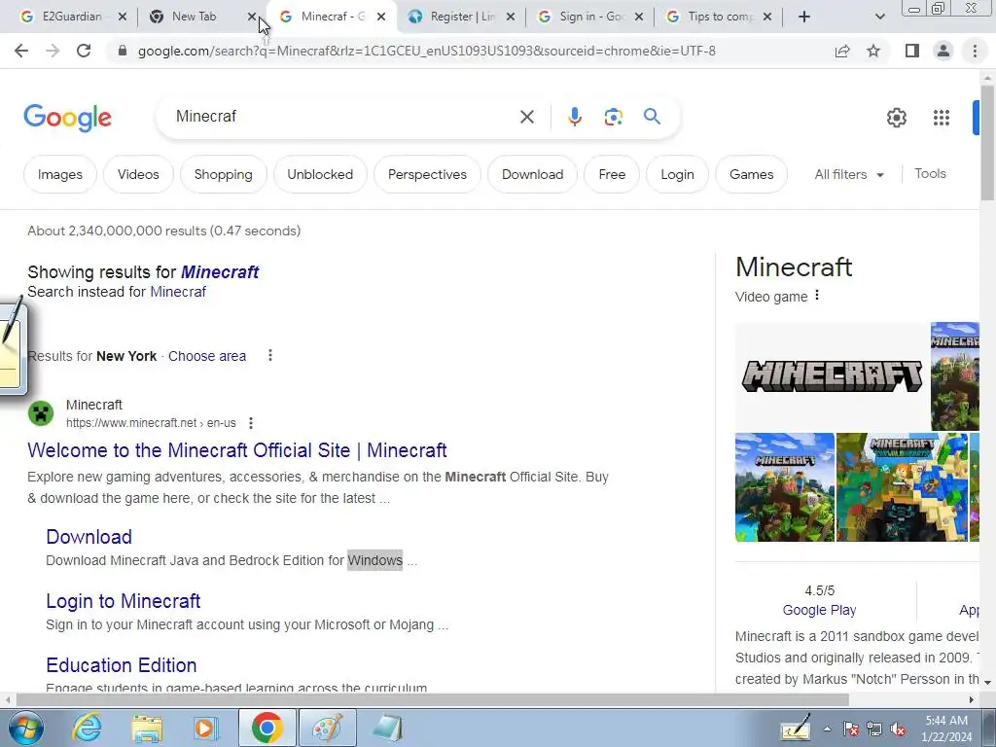996x747 pixels.
Task: Open Chrome side panel
Action: click(912, 51)
